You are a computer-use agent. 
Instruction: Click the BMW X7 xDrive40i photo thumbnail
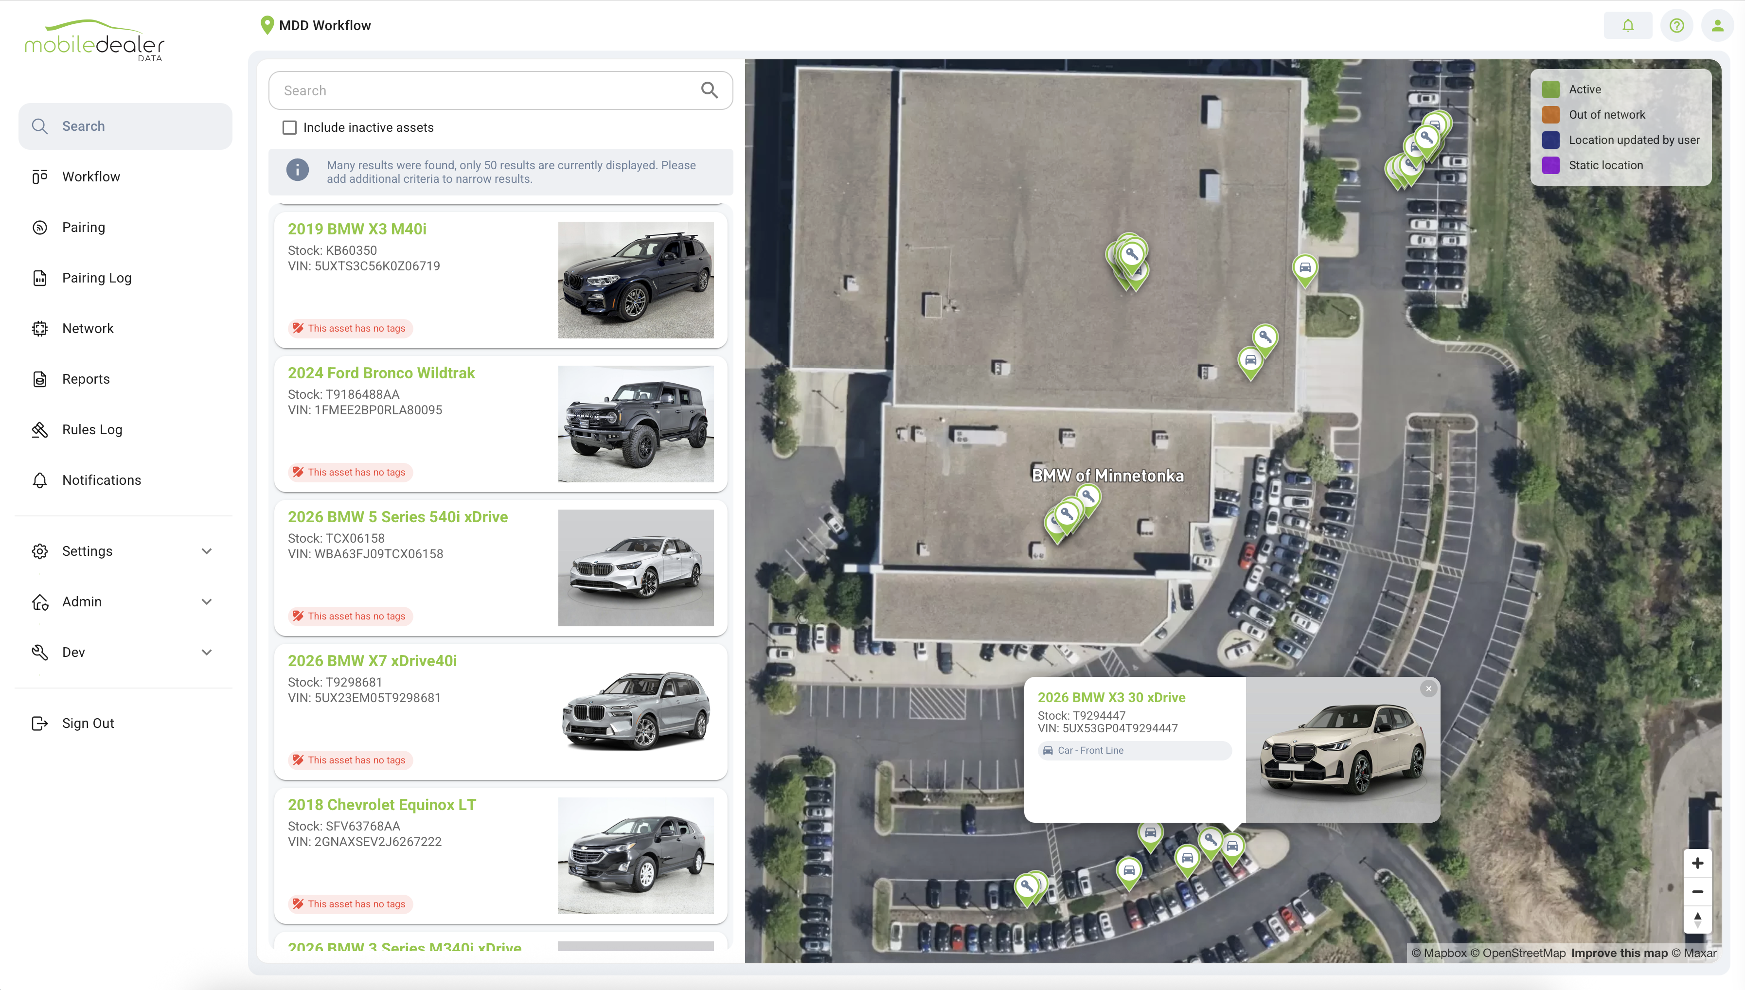(636, 711)
